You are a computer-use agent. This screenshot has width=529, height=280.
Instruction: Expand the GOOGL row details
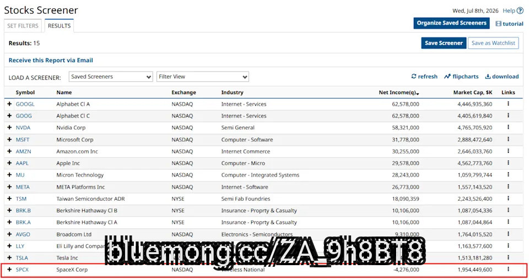(9, 104)
